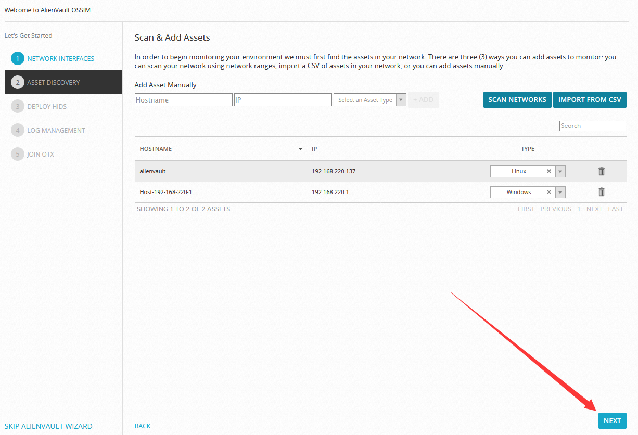The height and width of the screenshot is (435, 638).
Task: Open the Windows type dropdown arrow
Action: coord(560,192)
